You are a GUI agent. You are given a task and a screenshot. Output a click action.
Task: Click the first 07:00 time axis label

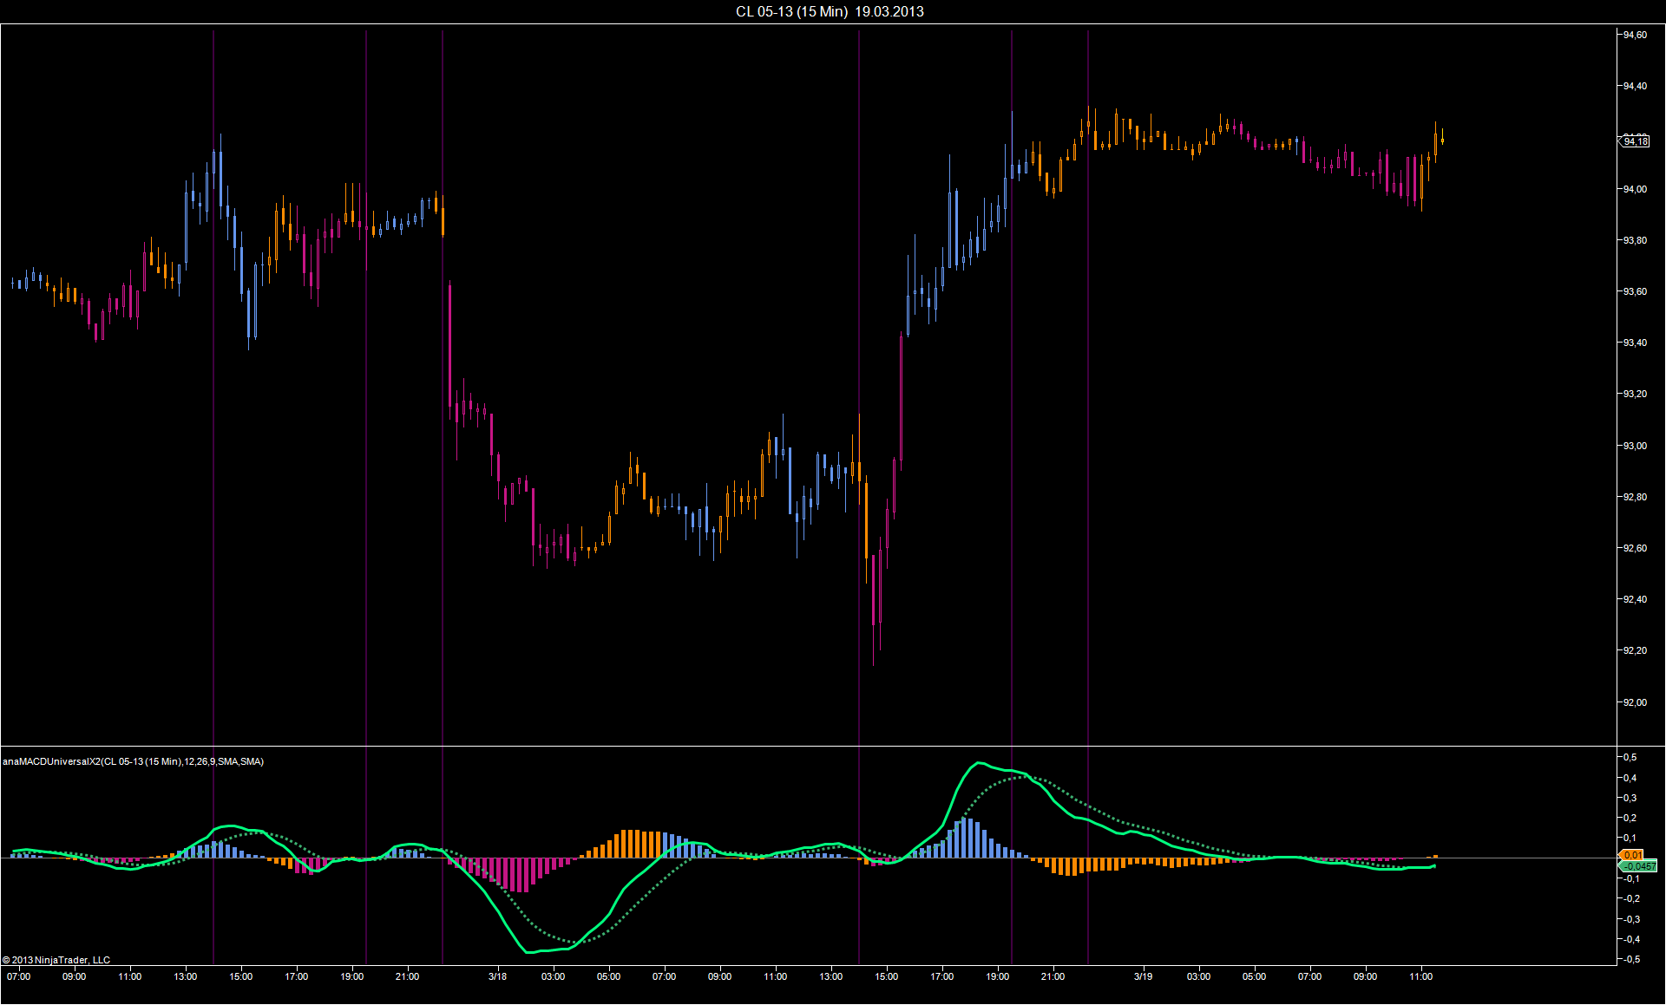click(x=18, y=976)
